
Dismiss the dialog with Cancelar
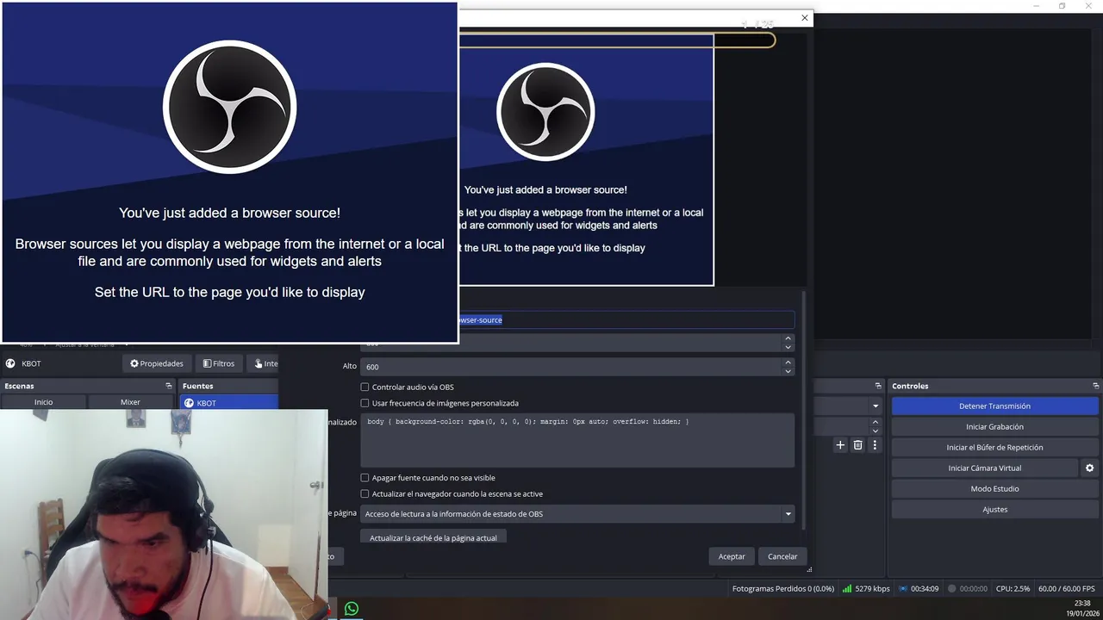click(782, 556)
